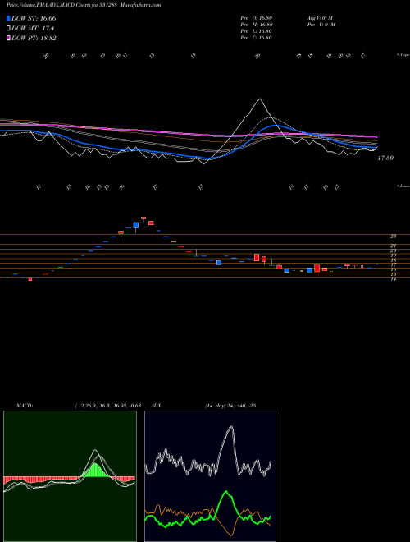
Task: Click the 'Pre C: 16.80' value
Action: point(257,38)
